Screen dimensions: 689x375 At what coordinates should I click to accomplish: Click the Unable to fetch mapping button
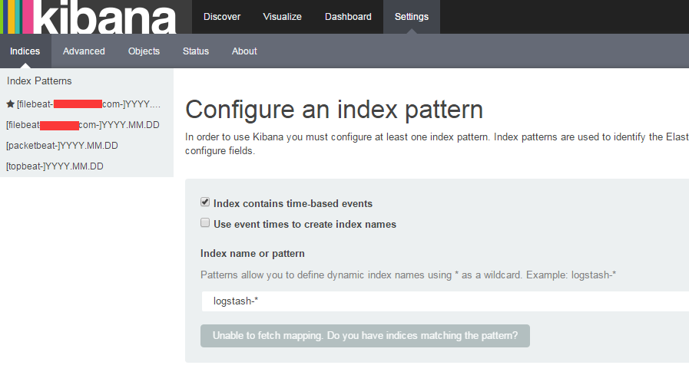click(365, 336)
